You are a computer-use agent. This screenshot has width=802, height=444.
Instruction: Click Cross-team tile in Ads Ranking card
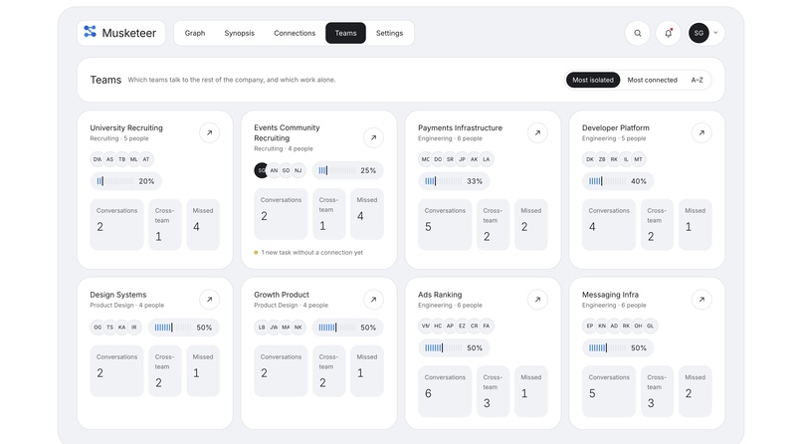coord(494,391)
